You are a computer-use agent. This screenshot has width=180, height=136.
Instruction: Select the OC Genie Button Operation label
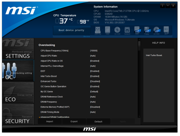53,86
